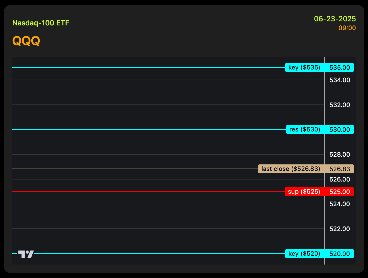Click the 535.00 cyan price tag
The image size is (368, 278).
339,68
